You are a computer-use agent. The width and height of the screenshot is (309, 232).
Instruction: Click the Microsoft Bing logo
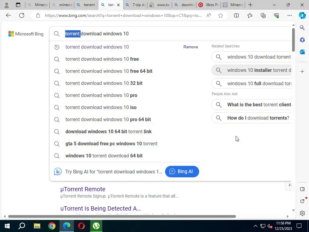(x=26, y=34)
